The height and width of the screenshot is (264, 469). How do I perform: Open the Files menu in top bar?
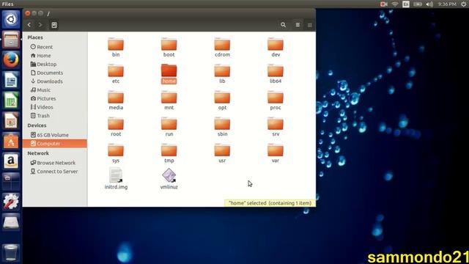7,4
